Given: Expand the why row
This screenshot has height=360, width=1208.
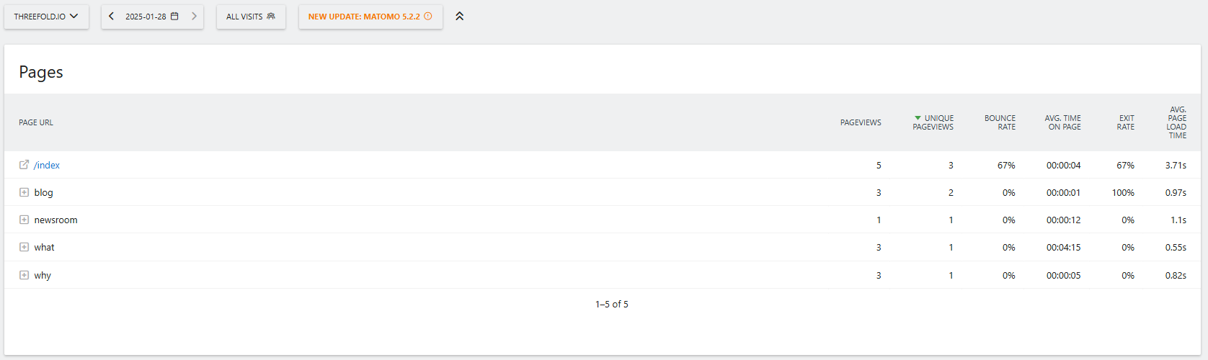Looking at the screenshot, I should (24, 275).
